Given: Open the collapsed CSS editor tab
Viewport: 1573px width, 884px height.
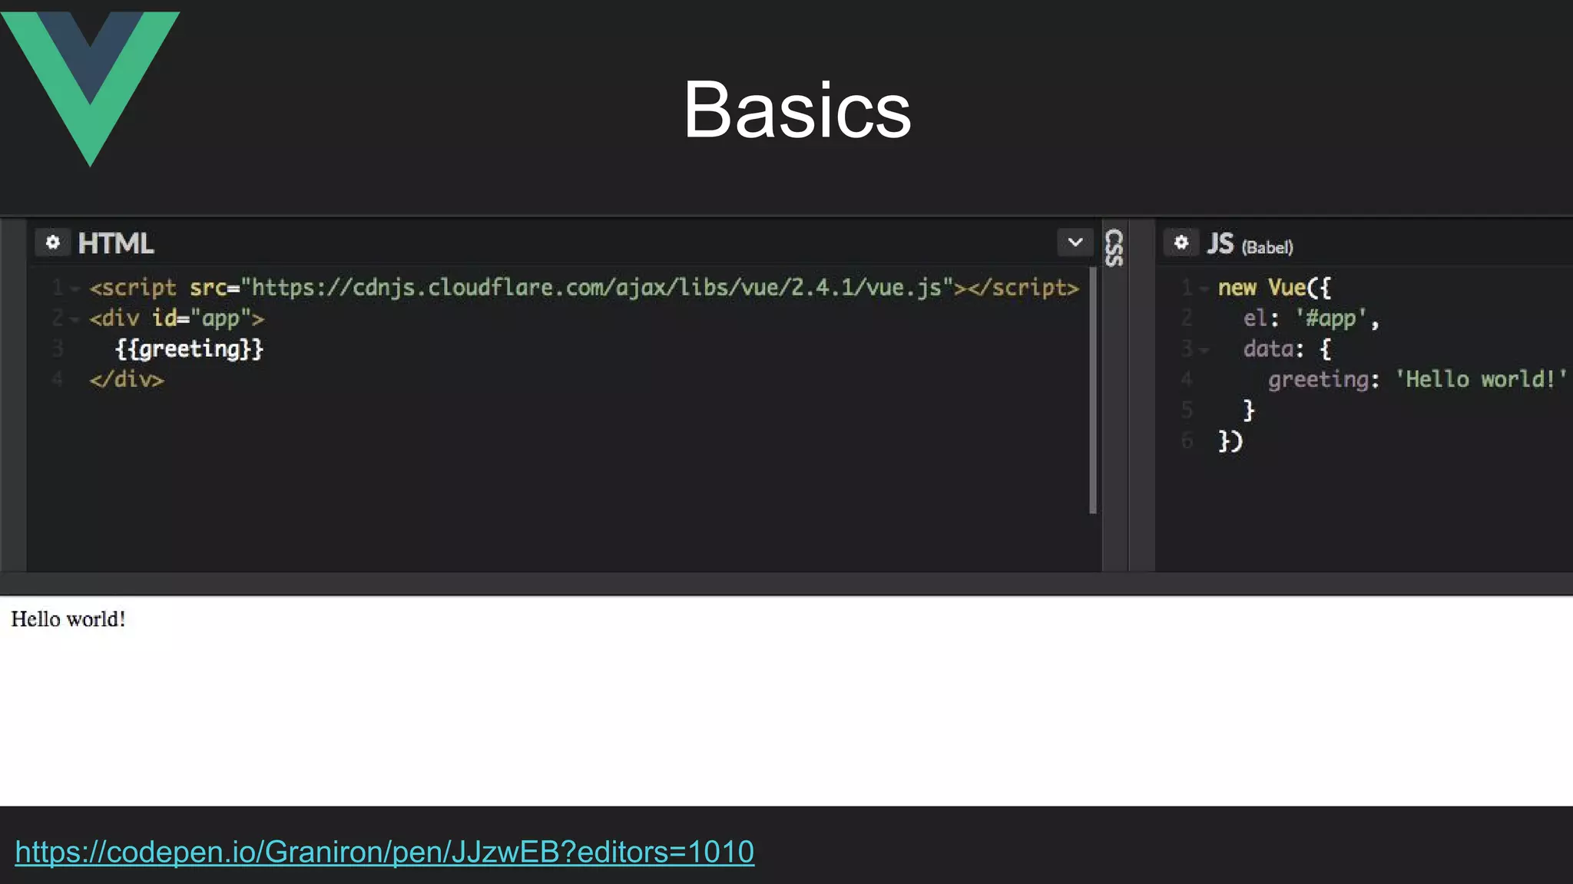Looking at the screenshot, I should point(1114,248).
